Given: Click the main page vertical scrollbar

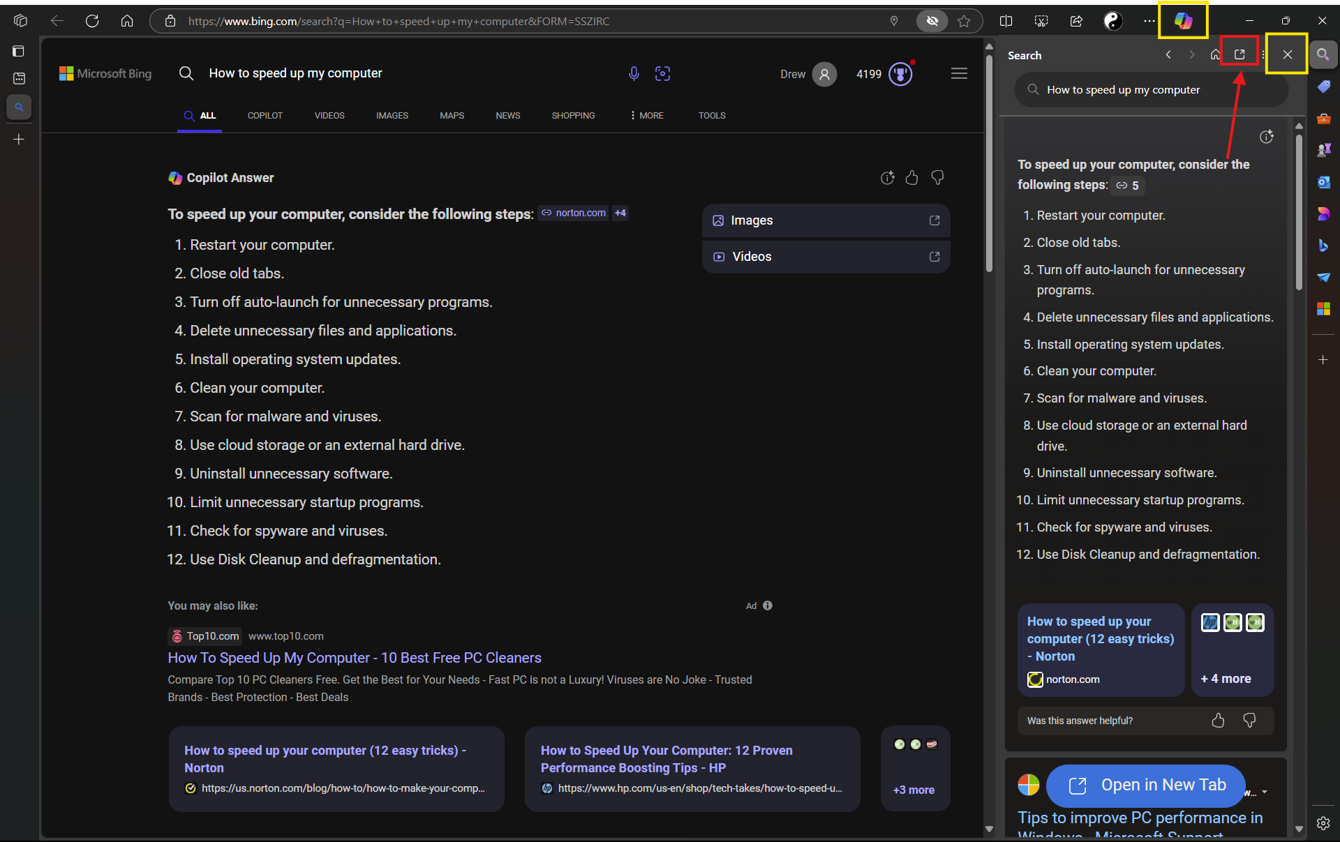Looking at the screenshot, I should tap(989, 164).
